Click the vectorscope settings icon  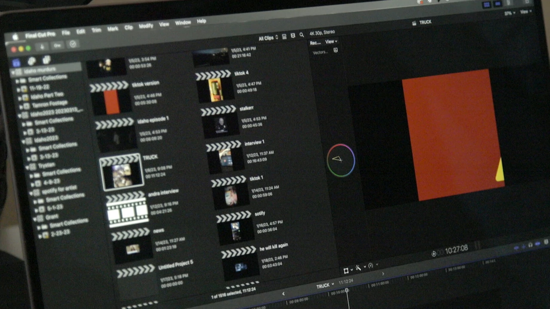click(x=336, y=50)
